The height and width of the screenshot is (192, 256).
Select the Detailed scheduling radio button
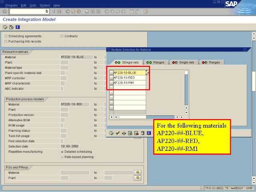[x=62, y=152]
